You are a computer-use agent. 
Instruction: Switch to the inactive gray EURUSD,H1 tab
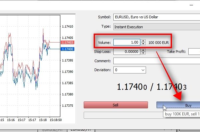[52, 130]
